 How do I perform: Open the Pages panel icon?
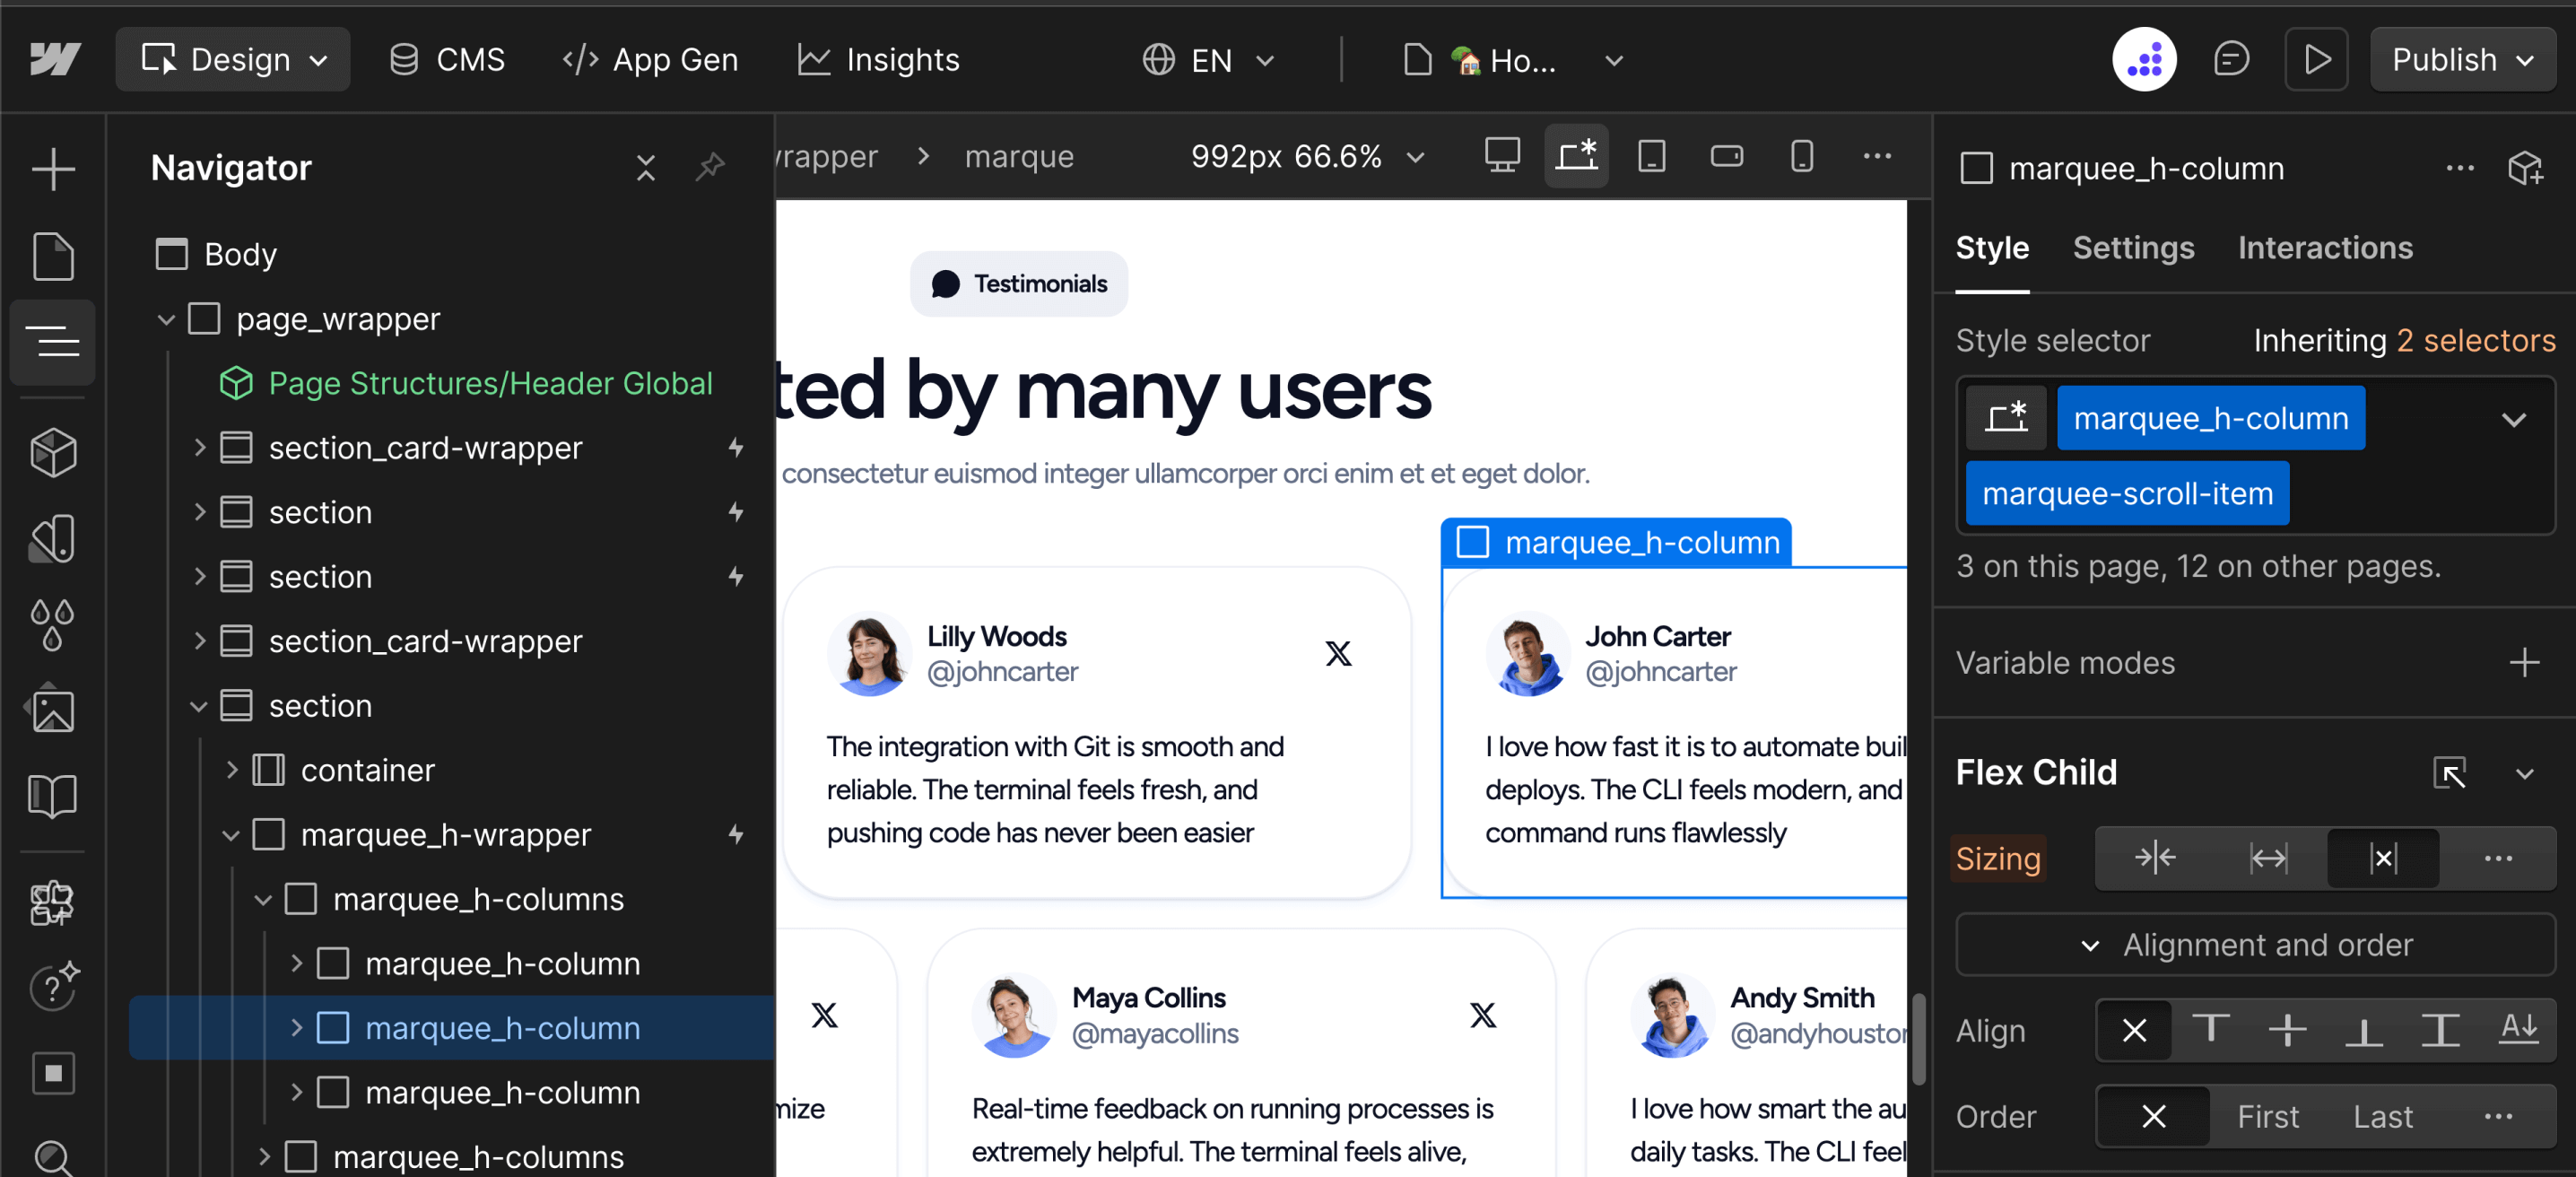coord(53,256)
